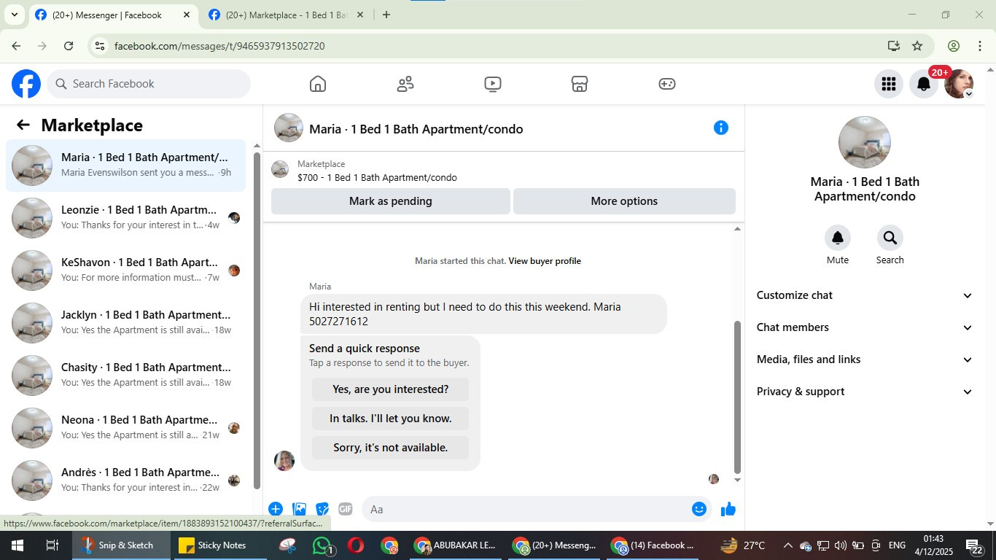996x560 pixels.
Task: Open conversation information icon
Action: point(721,128)
